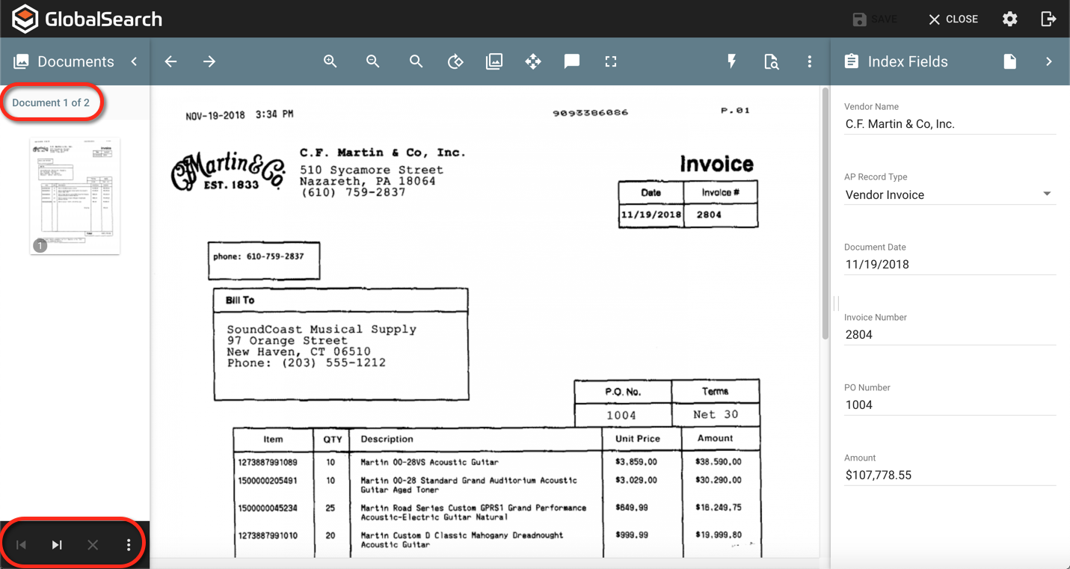Click the Invoice Number field
Screen dimensions: 1070x569
pyautogui.click(x=950, y=335)
